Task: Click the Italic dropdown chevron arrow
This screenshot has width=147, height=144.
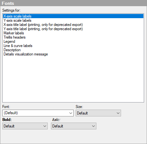Action: (x=93, y=126)
